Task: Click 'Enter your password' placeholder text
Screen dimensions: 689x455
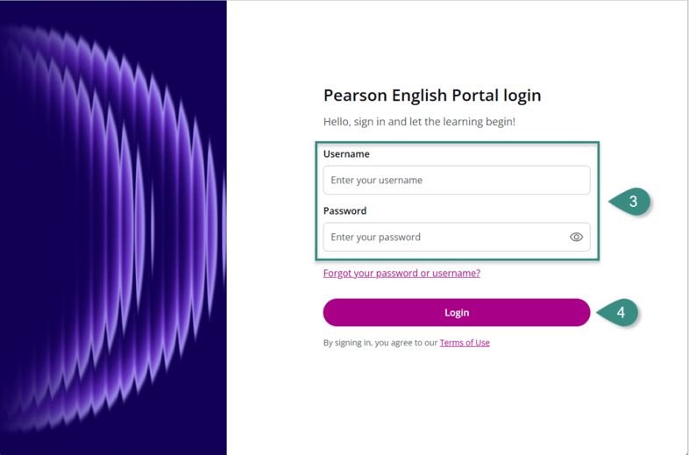Action: 376,237
